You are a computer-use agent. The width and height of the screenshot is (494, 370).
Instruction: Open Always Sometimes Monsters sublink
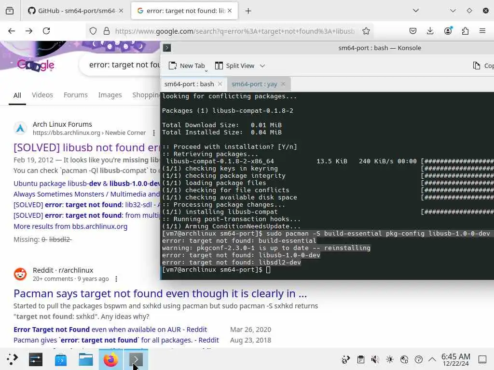tap(87, 194)
